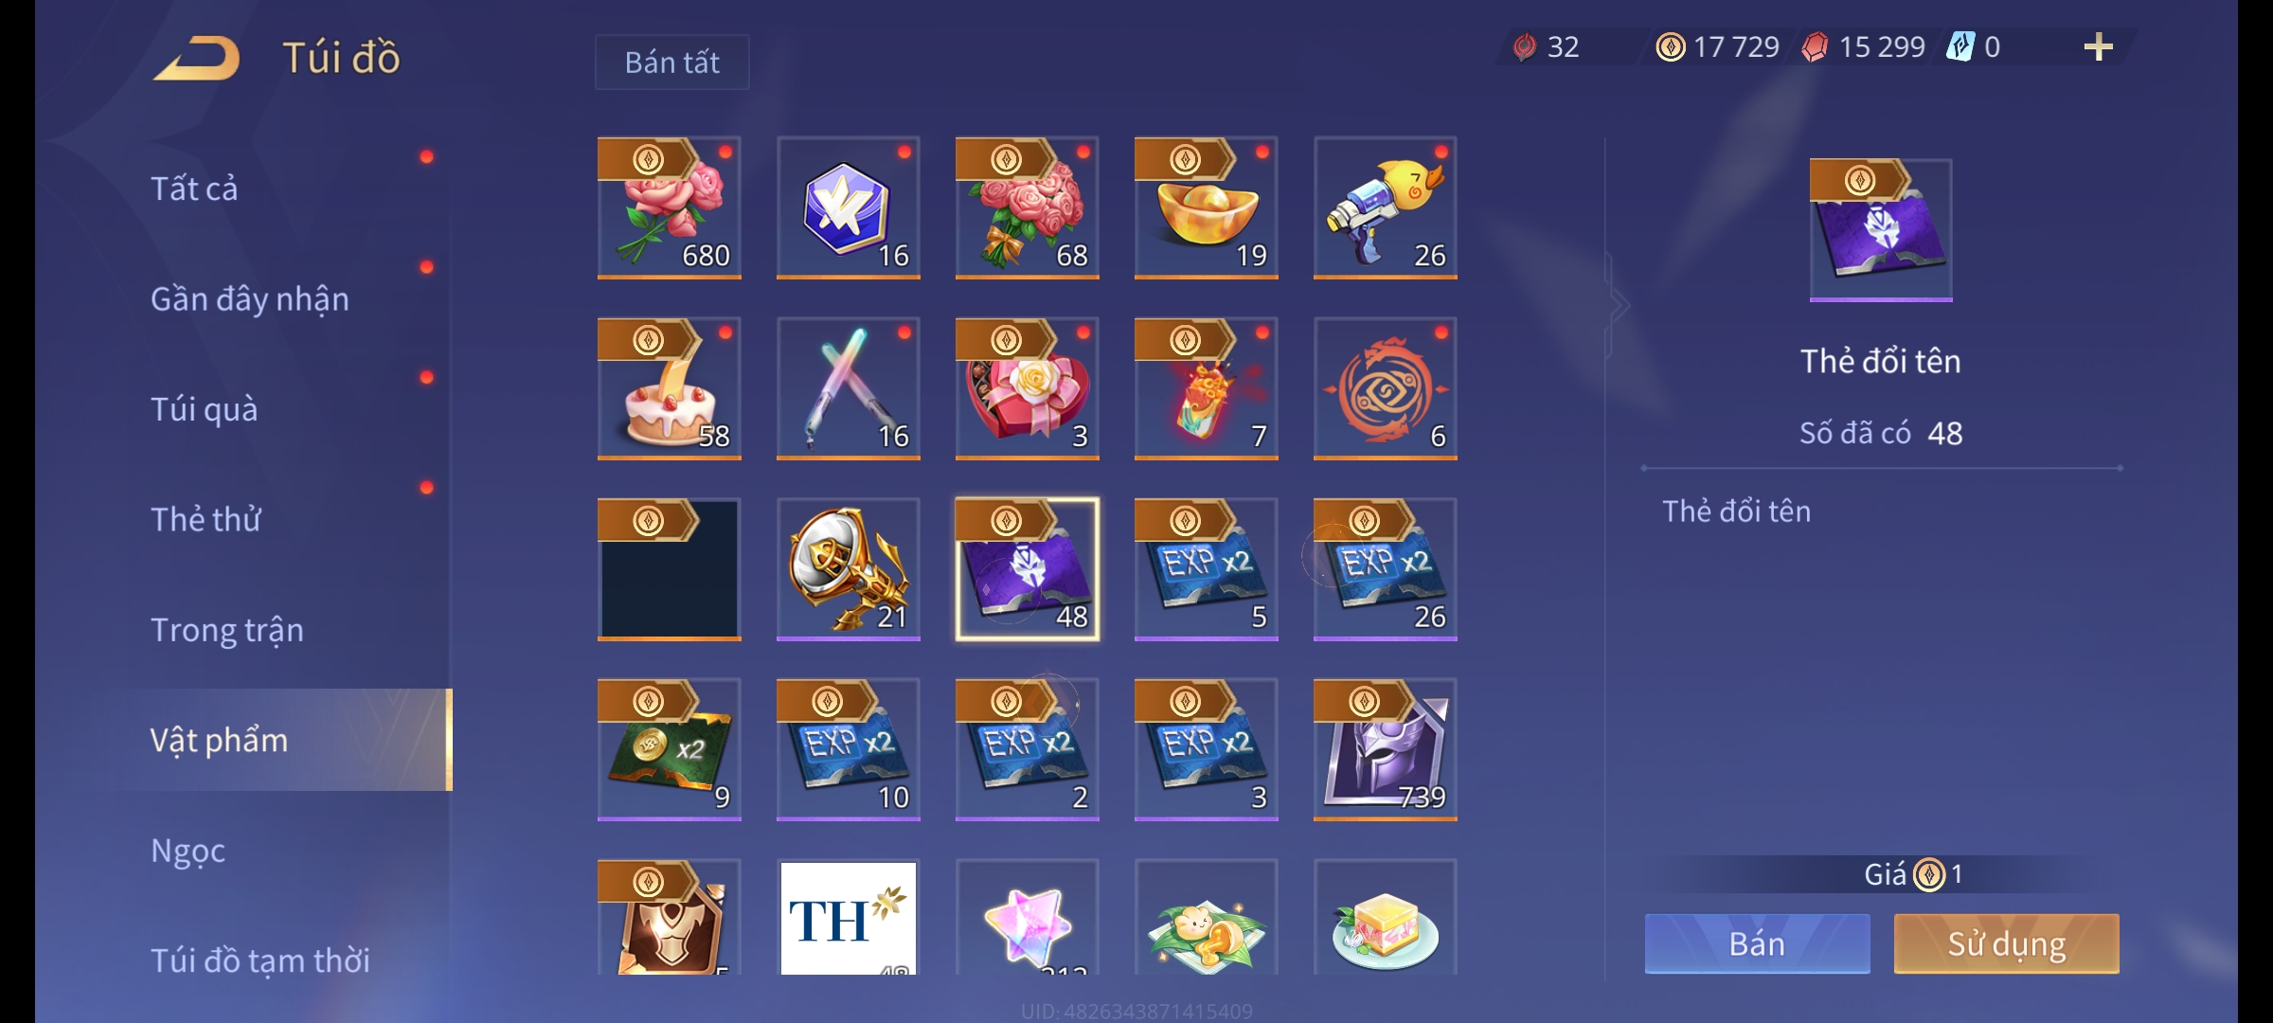The width and height of the screenshot is (2273, 1023).
Task: Select the gold ingot item with 19
Action: coord(1206,207)
